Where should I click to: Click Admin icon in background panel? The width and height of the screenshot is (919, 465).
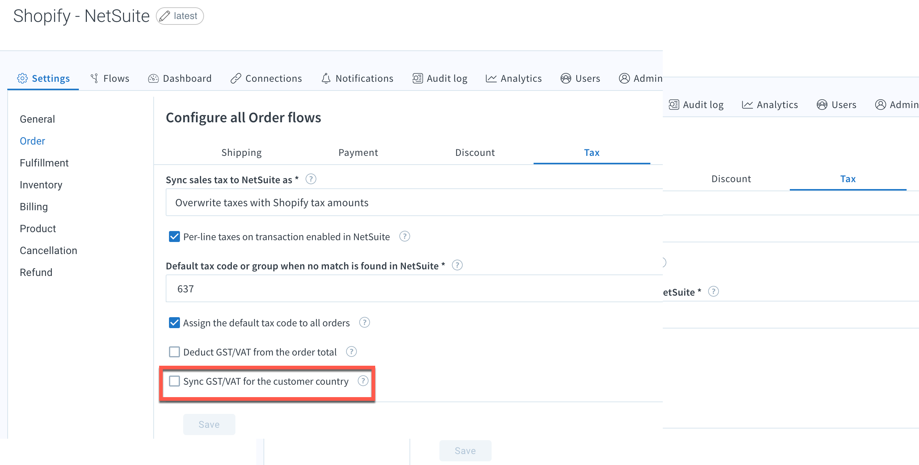pos(881,105)
